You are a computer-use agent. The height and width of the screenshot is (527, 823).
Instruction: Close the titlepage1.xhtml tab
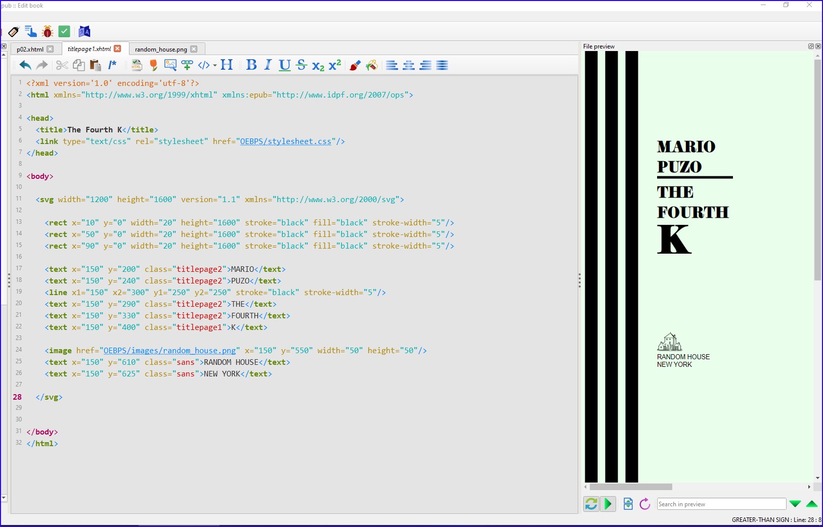coord(117,49)
